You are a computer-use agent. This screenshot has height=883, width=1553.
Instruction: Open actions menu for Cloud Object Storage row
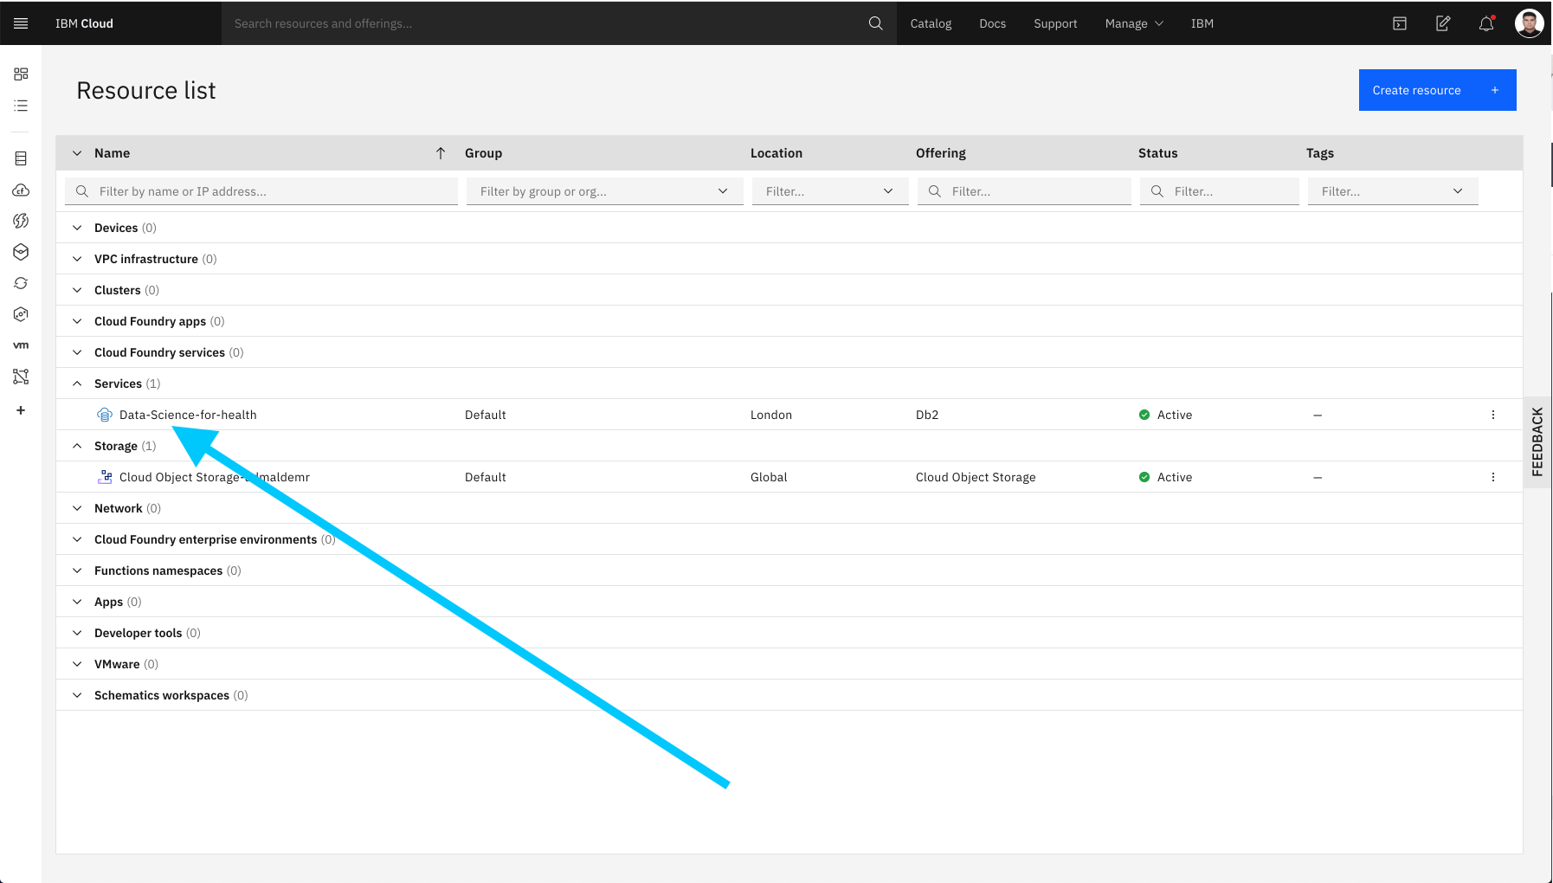coord(1493,477)
